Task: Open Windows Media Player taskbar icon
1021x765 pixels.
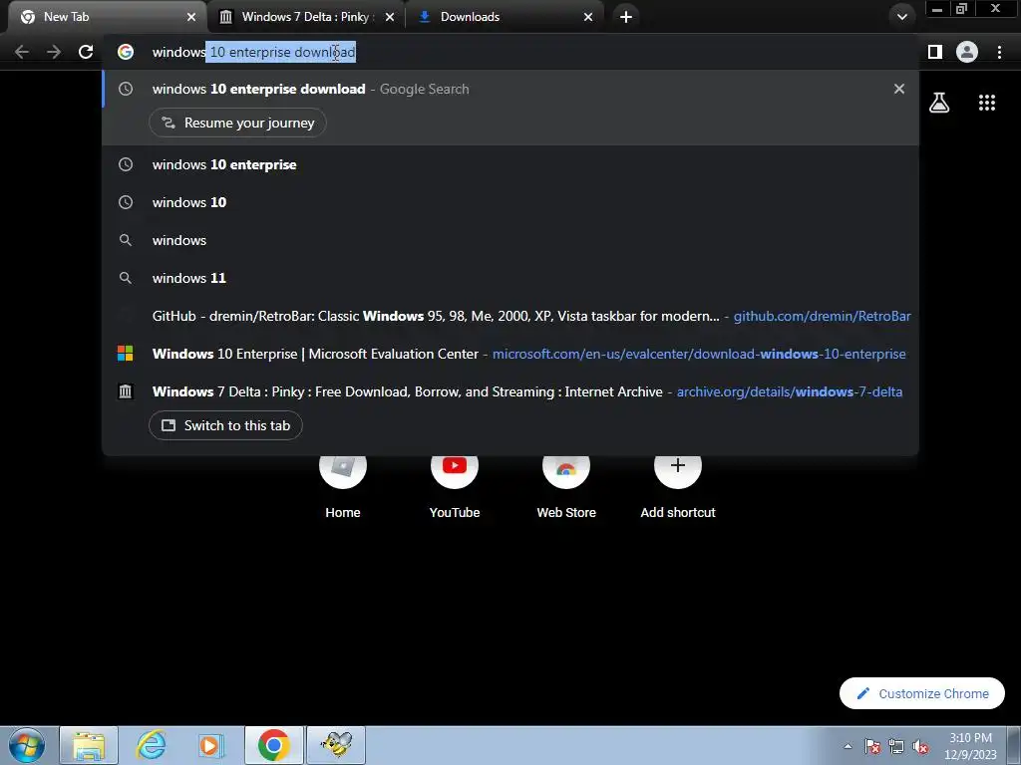Action: (x=211, y=745)
